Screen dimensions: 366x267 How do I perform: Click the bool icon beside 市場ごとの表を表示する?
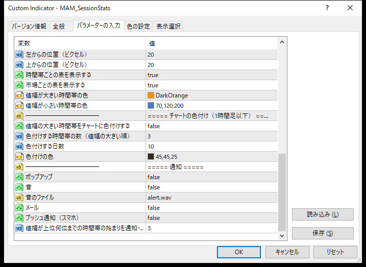(19, 85)
